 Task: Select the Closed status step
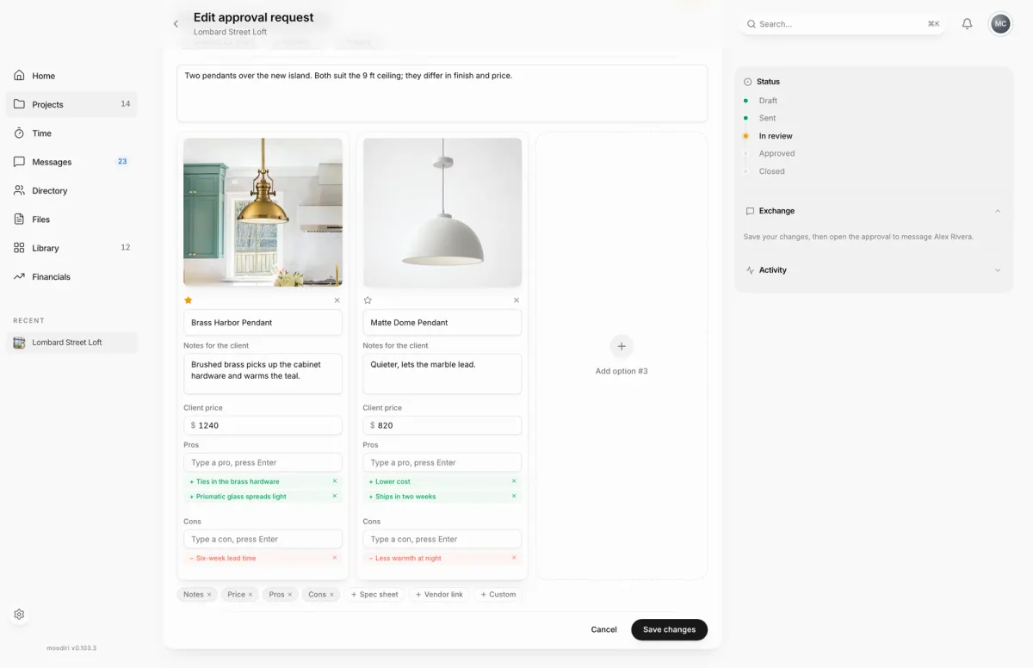click(771, 171)
